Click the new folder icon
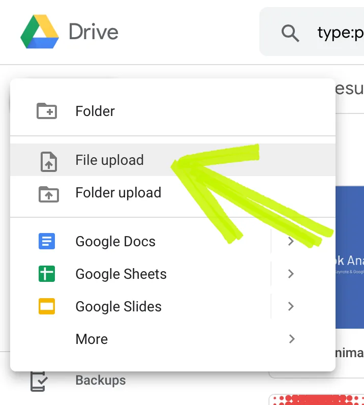The image size is (364, 405). 47,111
